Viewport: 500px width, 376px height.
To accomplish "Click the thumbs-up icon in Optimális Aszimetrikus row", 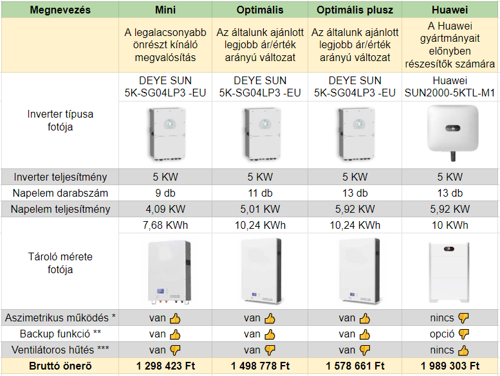I will tap(270, 318).
